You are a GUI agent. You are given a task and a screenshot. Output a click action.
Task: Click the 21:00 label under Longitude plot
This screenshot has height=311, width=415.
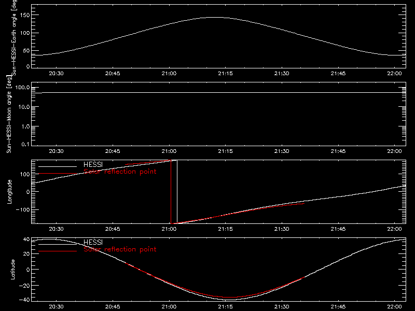[169, 229]
